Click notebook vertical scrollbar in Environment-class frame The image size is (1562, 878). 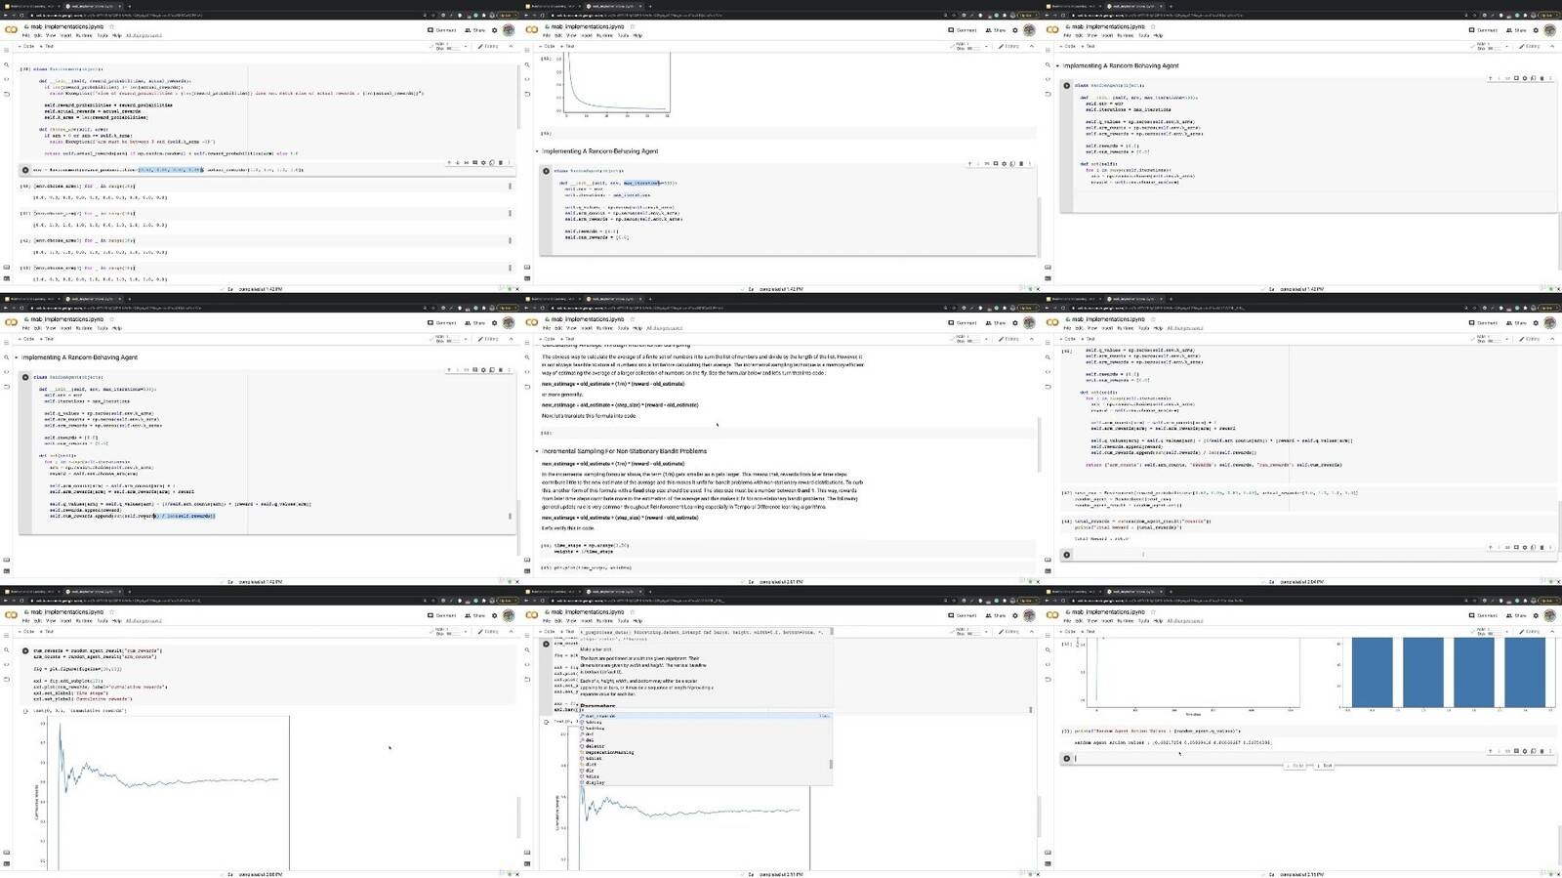pos(517,97)
